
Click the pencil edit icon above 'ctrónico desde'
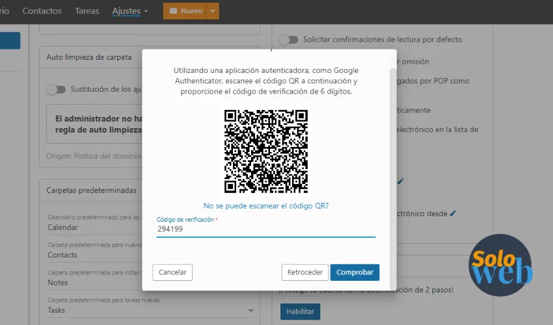pyautogui.click(x=400, y=181)
